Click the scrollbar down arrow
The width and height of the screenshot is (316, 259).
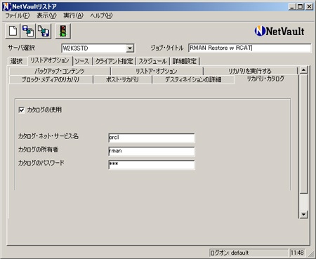pyautogui.click(x=303, y=214)
